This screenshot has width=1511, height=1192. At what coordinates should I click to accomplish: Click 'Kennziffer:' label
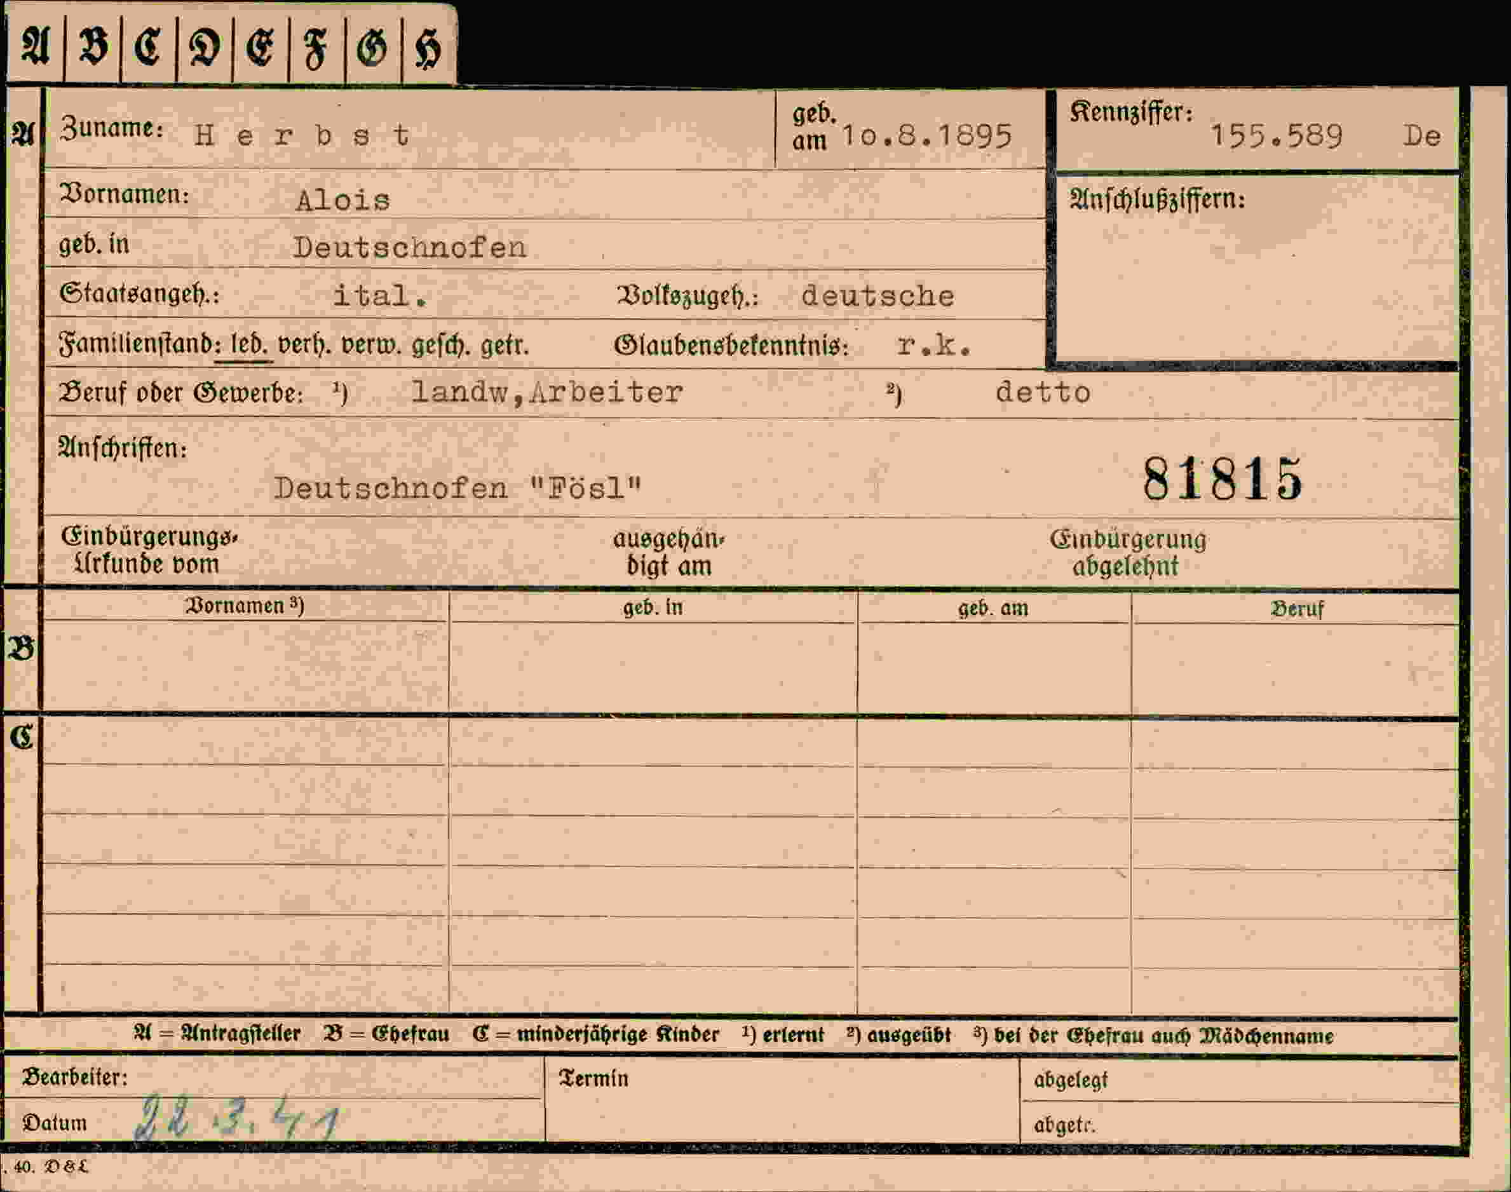coord(1131,112)
